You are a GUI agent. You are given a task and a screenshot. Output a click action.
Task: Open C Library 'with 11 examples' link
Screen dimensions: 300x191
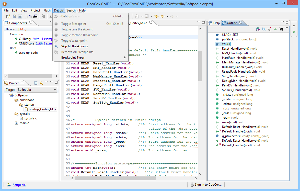(x=42, y=39)
